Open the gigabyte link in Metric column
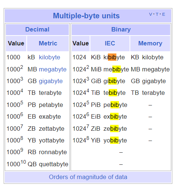This screenshot has height=186, width=176. click(x=51, y=81)
